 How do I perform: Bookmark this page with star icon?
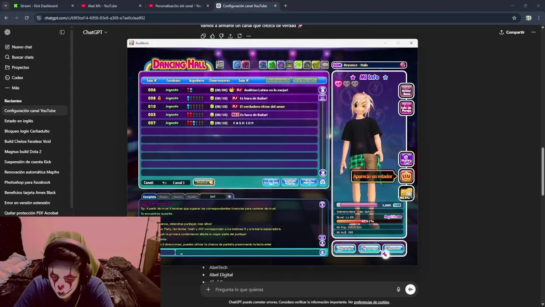[x=514, y=18]
